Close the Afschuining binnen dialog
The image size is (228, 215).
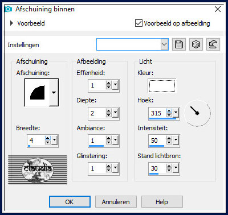point(218,9)
